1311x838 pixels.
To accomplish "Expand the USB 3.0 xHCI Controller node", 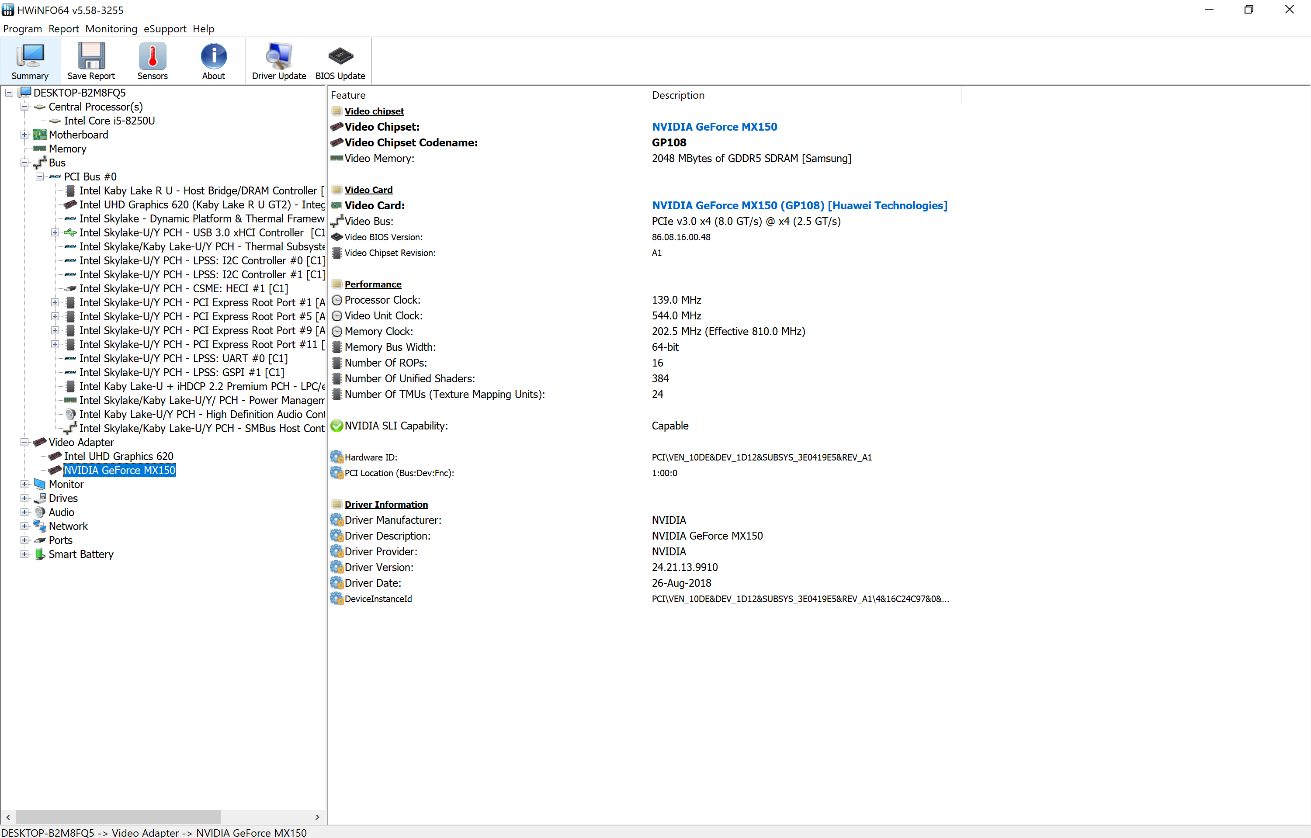I will [x=55, y=232].
